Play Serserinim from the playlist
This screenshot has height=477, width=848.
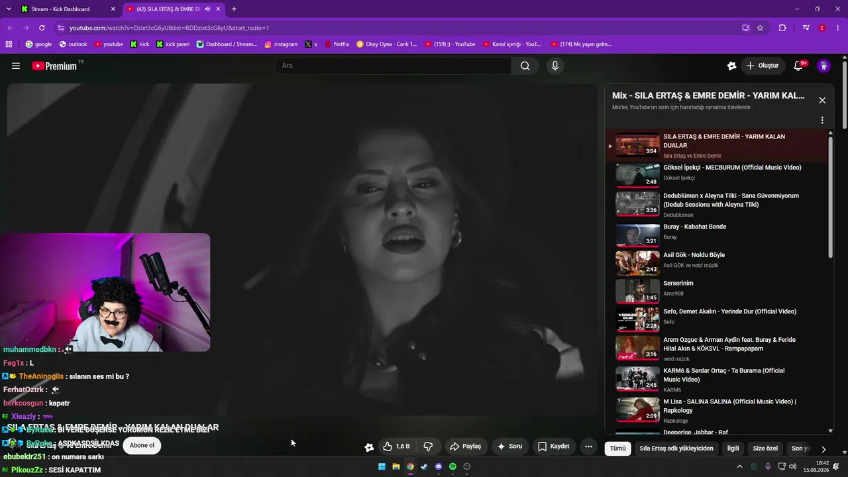(717, 291)
